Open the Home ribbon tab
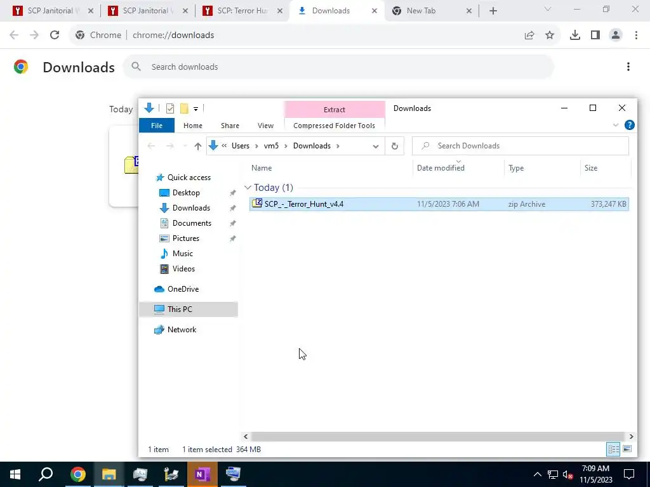This screenshot has height=487, width=650. (193, 126)
